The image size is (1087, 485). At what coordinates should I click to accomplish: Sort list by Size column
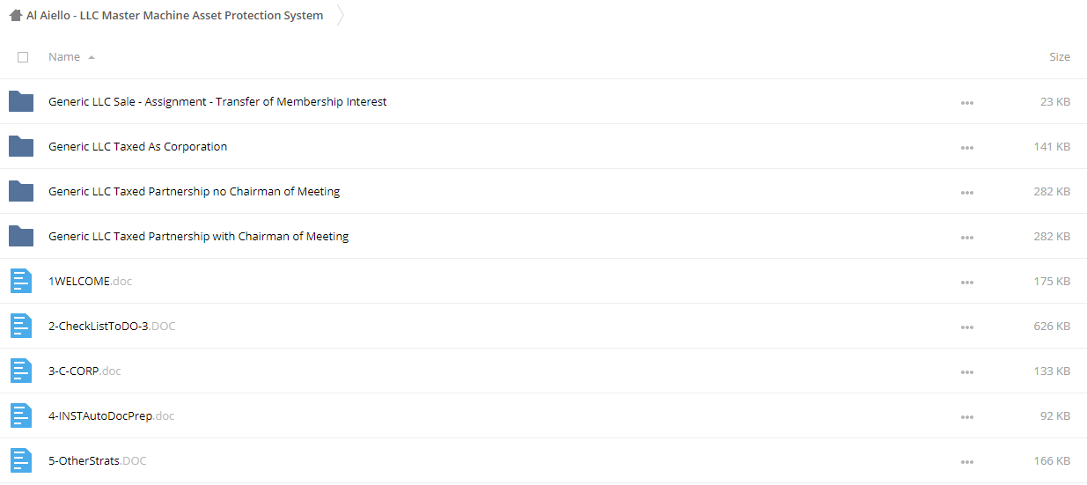1060,56
